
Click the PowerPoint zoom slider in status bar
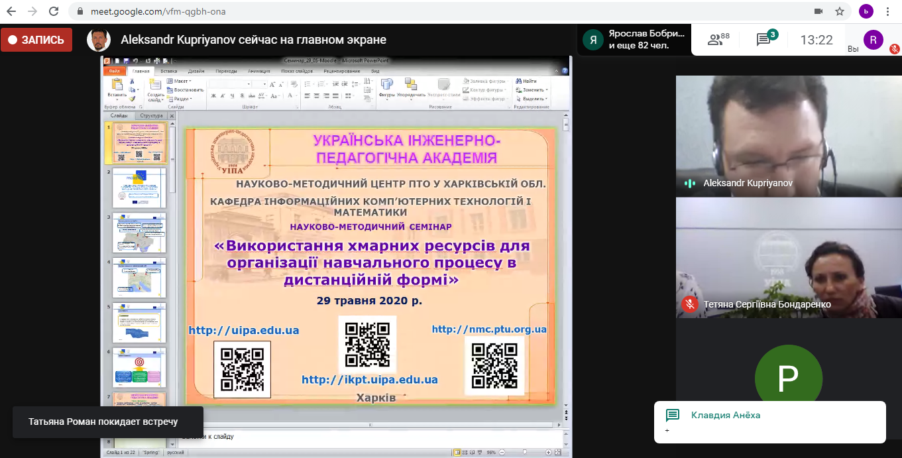pos(524,452)
